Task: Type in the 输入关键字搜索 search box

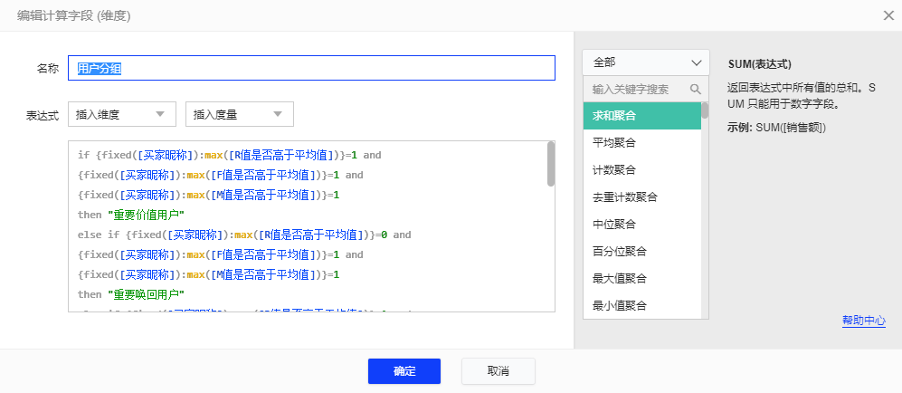Action: 638,90
